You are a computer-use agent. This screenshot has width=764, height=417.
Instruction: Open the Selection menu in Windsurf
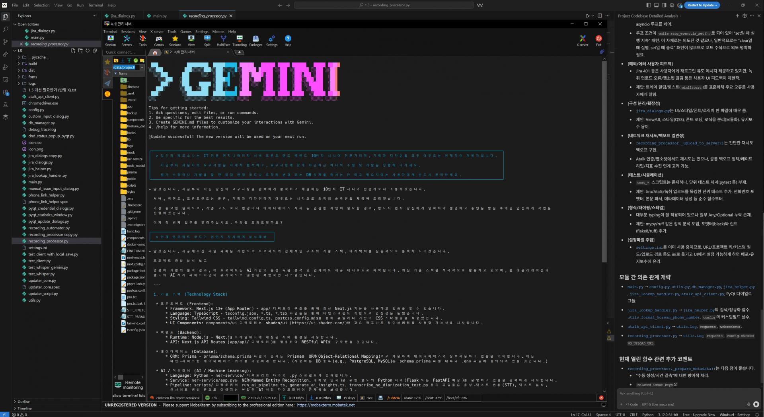coord(41,5)
